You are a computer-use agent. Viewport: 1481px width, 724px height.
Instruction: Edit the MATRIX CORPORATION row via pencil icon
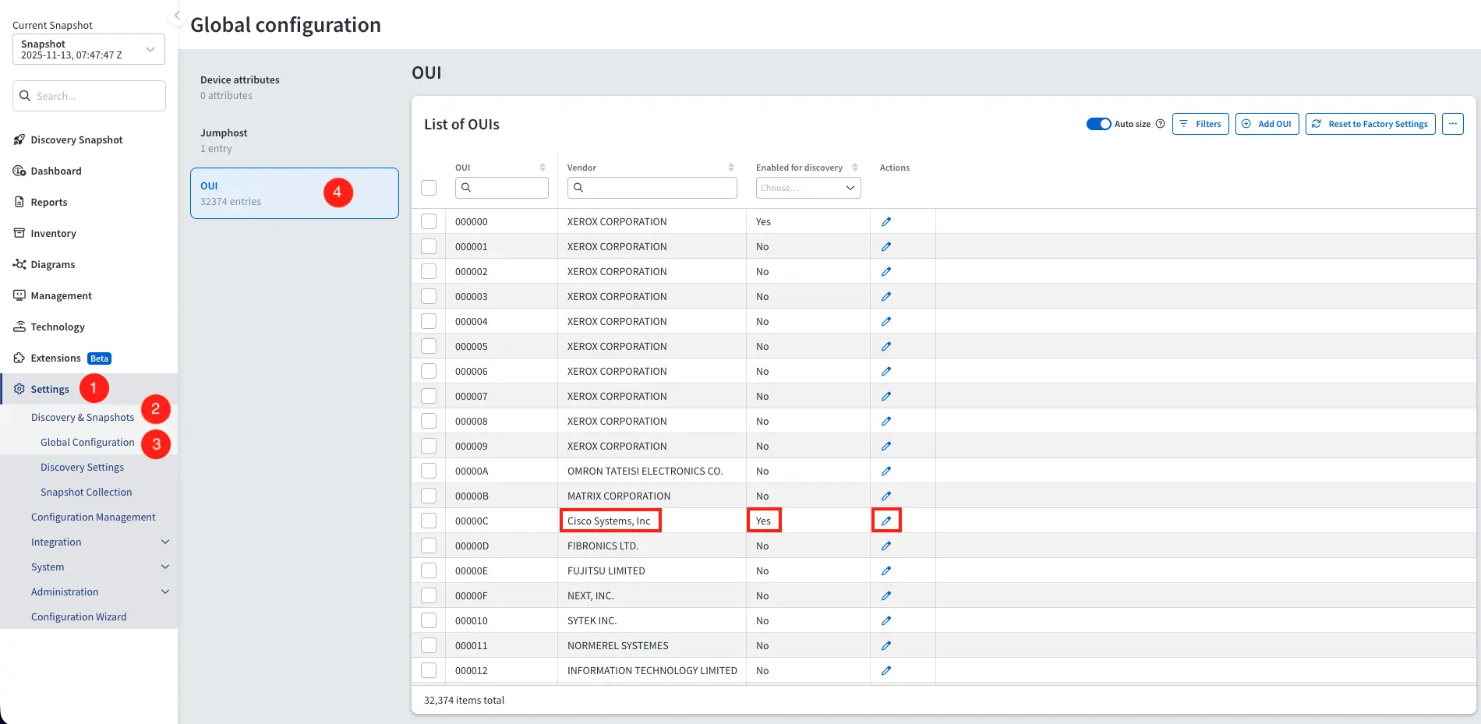(x=886, y=496)
